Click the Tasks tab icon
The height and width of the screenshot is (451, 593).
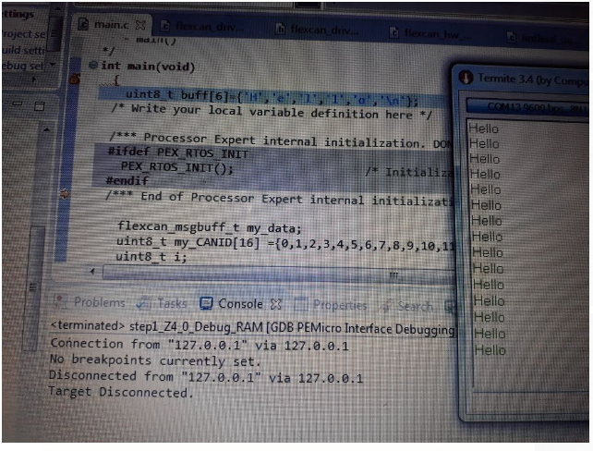pyautogui.click(x=143, y=303)
